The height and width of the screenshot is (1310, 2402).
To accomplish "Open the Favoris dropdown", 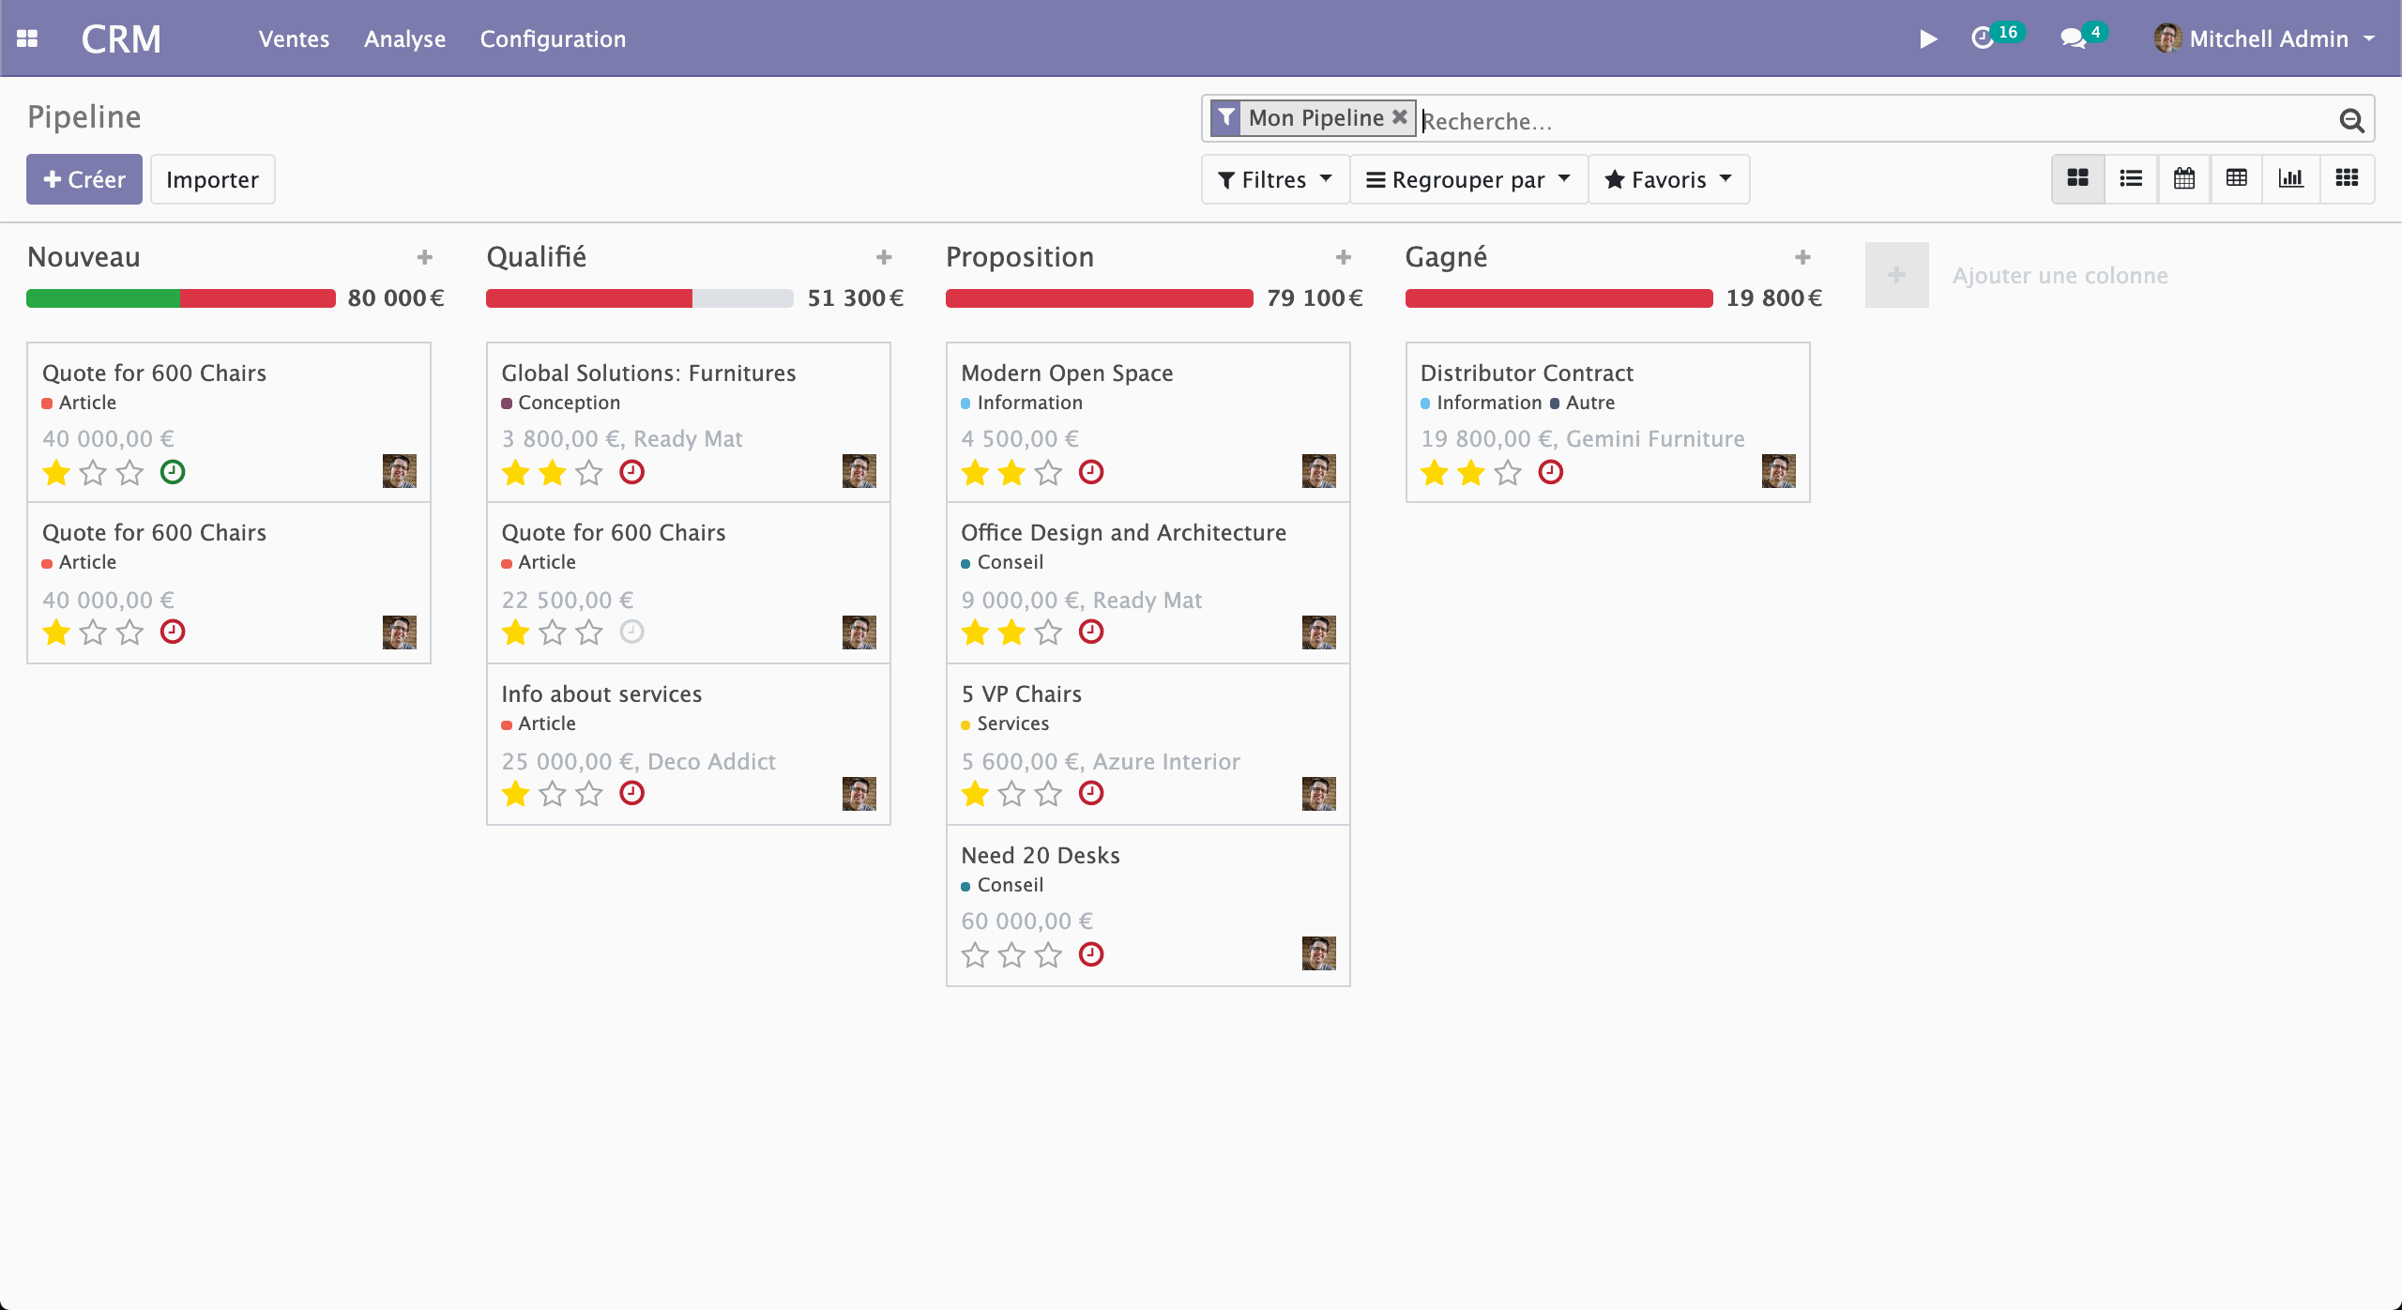I will pos(1667,178).
